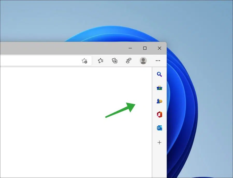Open the profile avatar menu
233x178 pixels.
click(143, 61)
